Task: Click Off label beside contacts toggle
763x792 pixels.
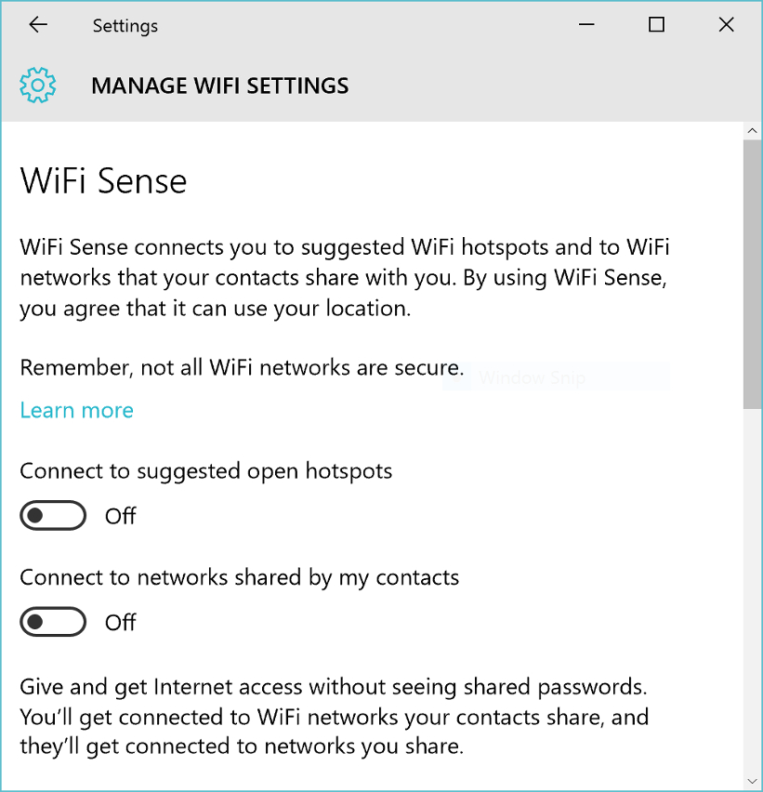Action: click(x=120, y=622)
